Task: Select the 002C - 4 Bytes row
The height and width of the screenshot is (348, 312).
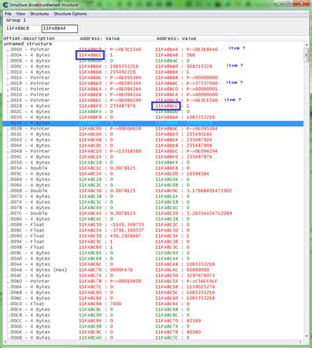Action: pyautogui.click(x=153, y=111)
